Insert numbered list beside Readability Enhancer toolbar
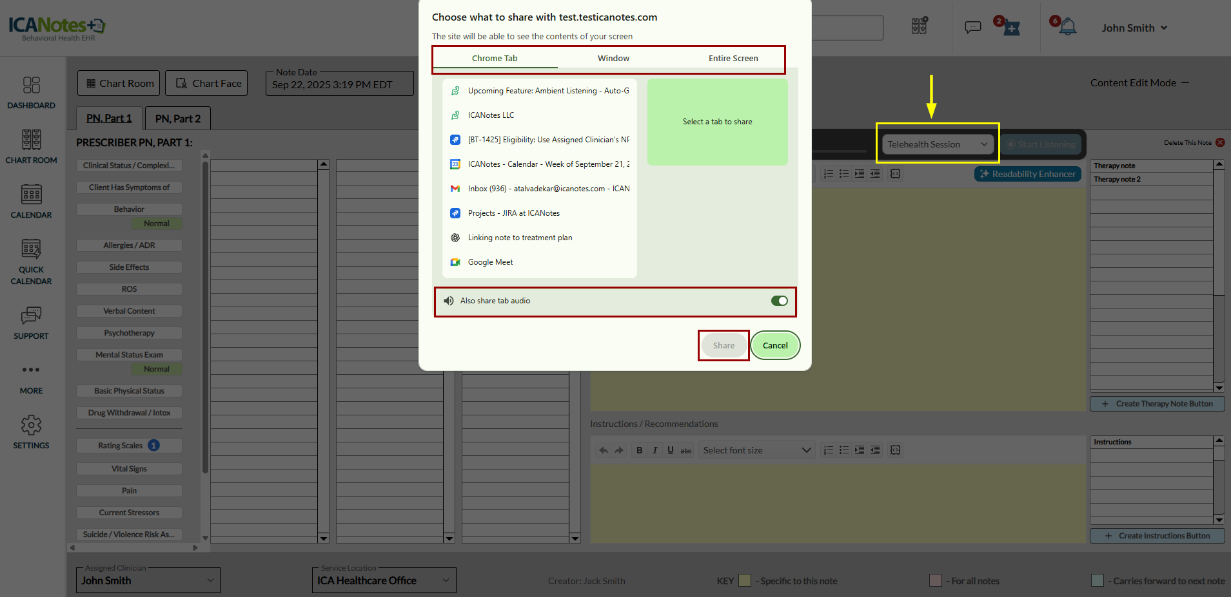The height and width of the screenshot is (597, 1231). (829, 174)
